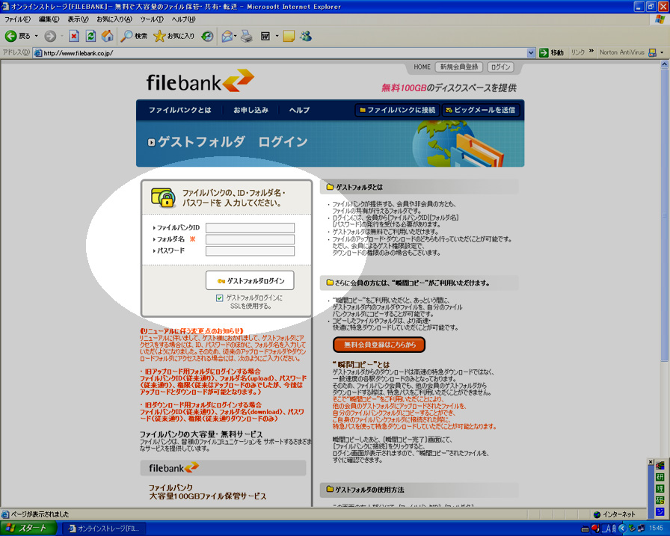This screenshot has height=536, width=670.
Task: Refresh the page with the green arrows icon
Action: [90, 37]
